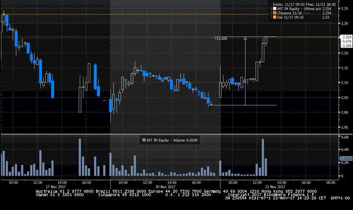The height and width of the screenshot is (210, 353).
Task: Click the 0.262M volume tag on axis
Action: pos(346,159)
